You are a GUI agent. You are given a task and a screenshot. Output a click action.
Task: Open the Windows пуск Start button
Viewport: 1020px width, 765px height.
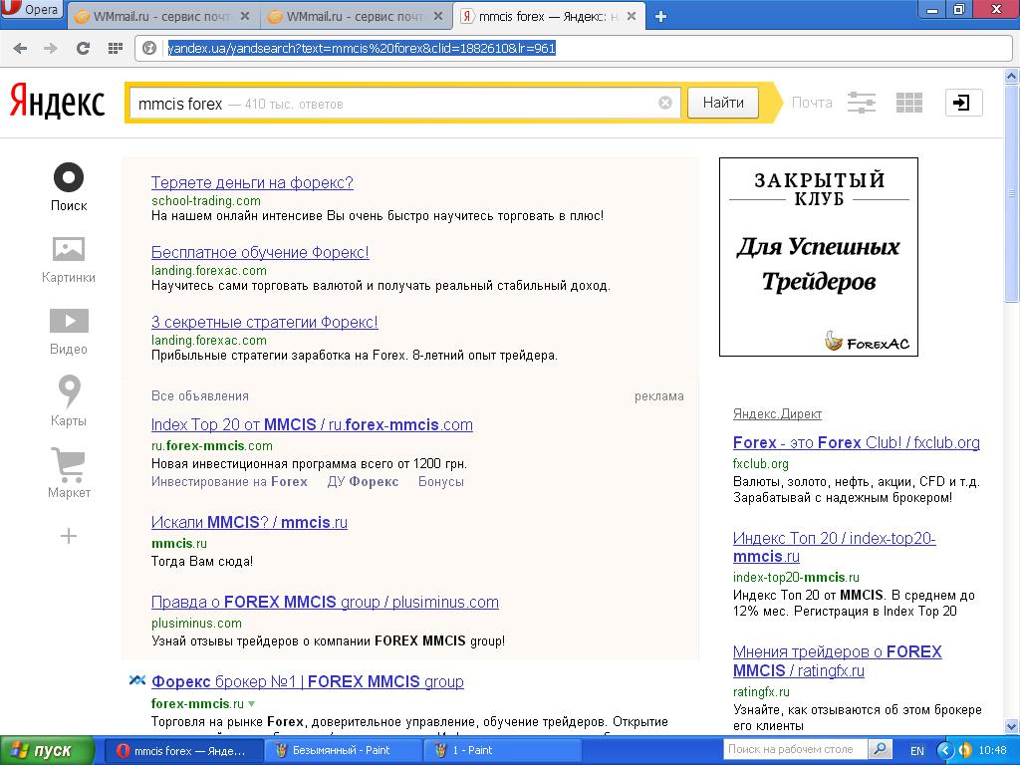[x=47, y=750]
